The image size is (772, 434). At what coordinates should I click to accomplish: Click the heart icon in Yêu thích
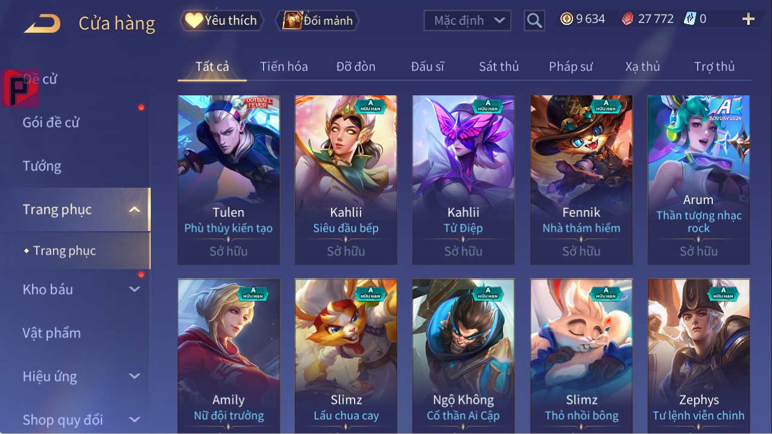pos(194,21)
